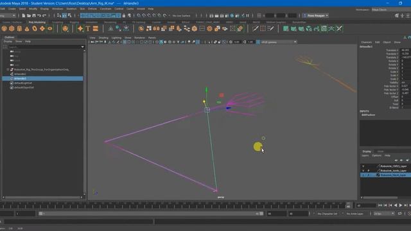411x231 pixels.
Task: Toggle loop playback button
Action: [399, 214]
